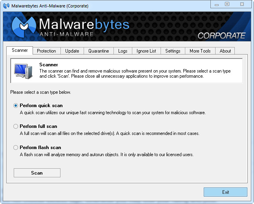Viewport: 254px width, 204px height.
Task: Click the Exit button
Action: 225,192
